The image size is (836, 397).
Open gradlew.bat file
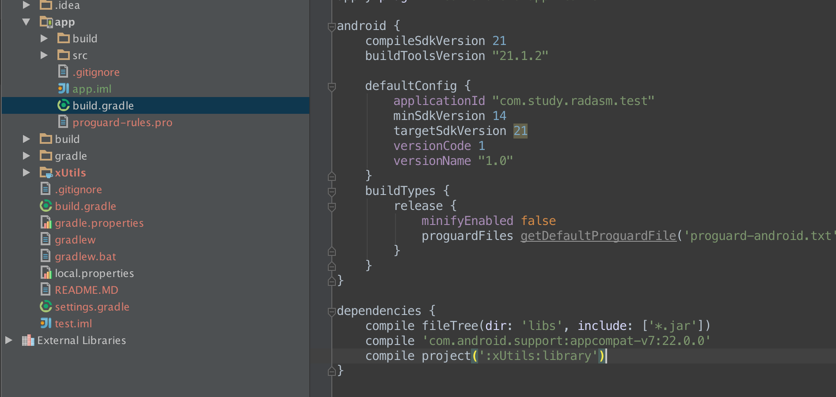[85, 256]
